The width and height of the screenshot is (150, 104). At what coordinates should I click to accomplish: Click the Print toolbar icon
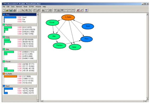(x=15, y=10)
